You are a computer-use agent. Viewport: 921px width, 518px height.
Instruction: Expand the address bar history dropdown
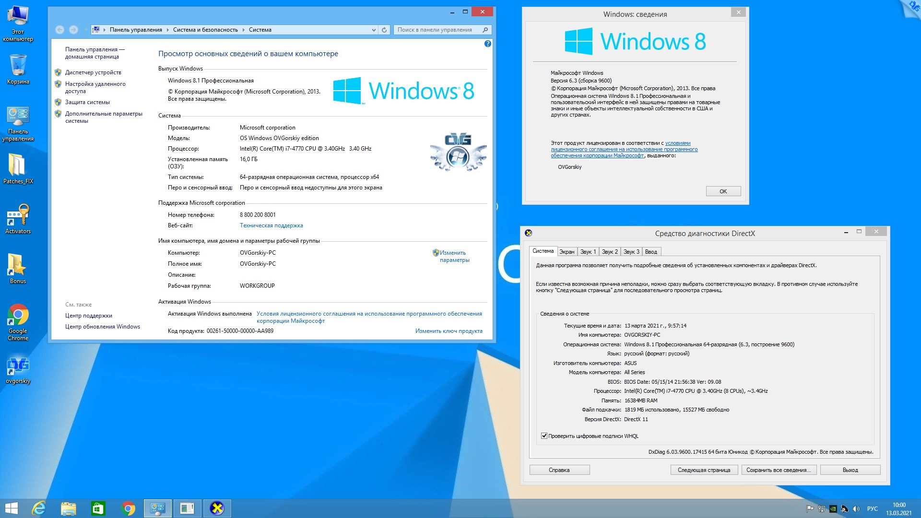click(x=374, y=30)
